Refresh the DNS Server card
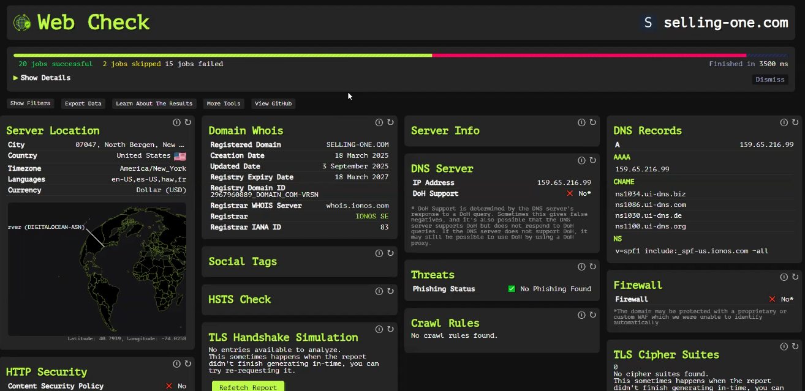Image resolution: width=805 pixels, height=391 pixels. pos(592,160)
